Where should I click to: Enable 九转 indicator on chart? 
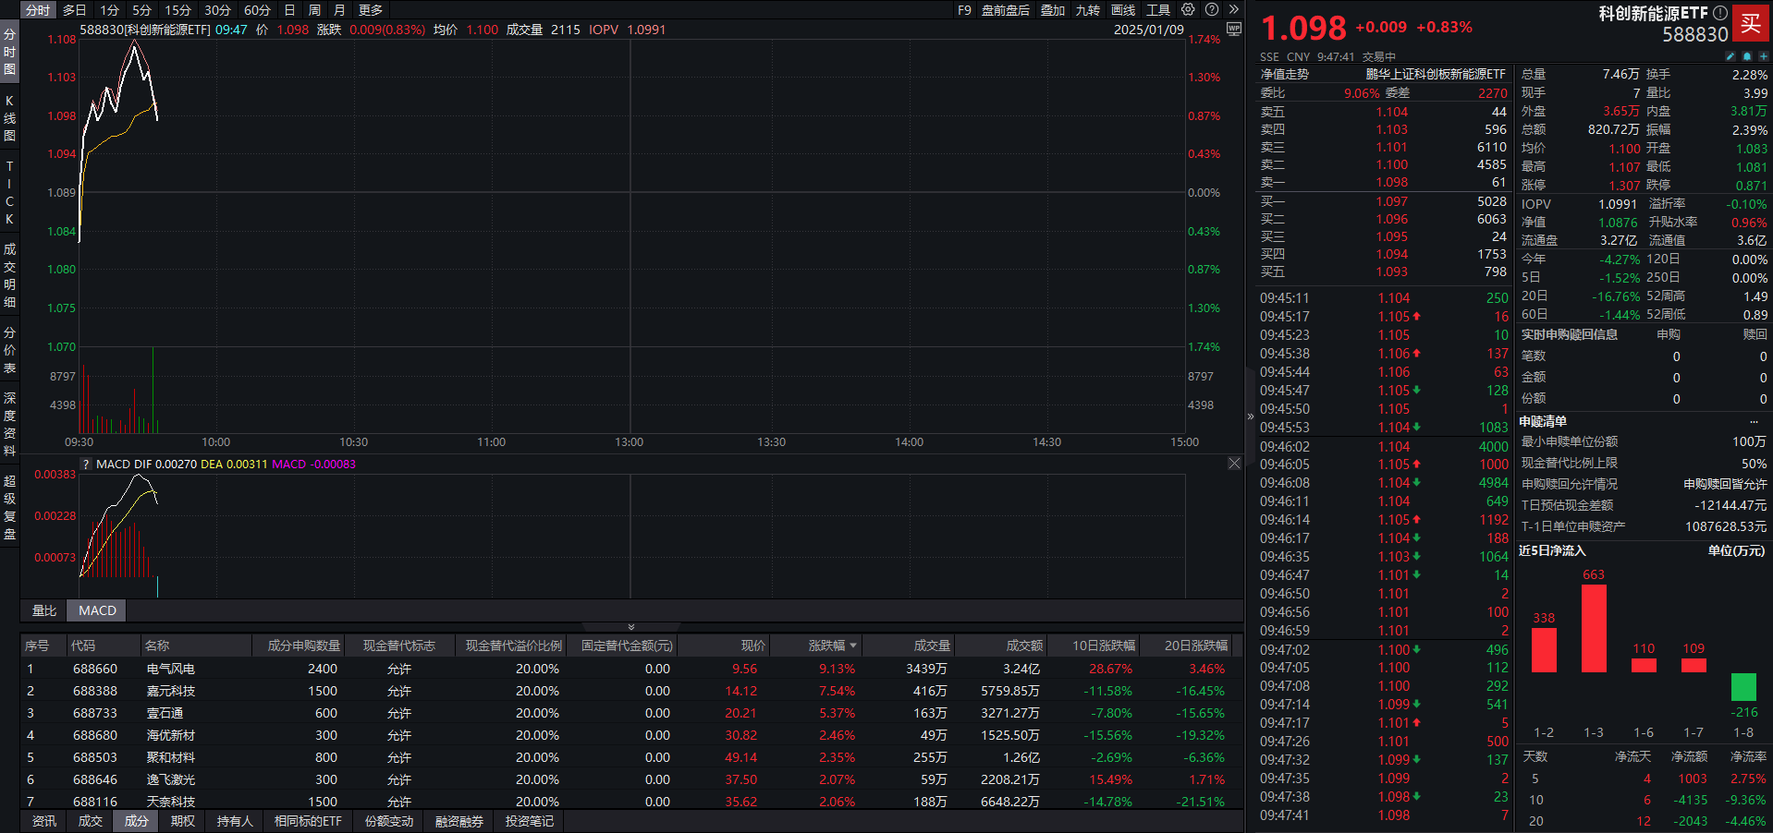(x=1087, y=10)
